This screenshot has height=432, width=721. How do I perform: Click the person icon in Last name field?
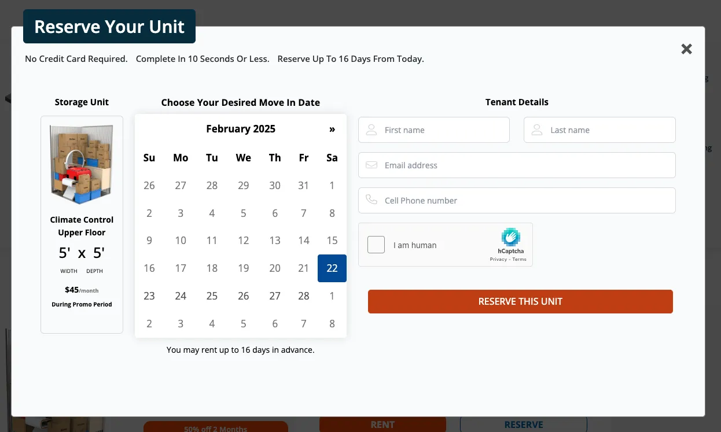pyautogui.click(x=538, y=130)
